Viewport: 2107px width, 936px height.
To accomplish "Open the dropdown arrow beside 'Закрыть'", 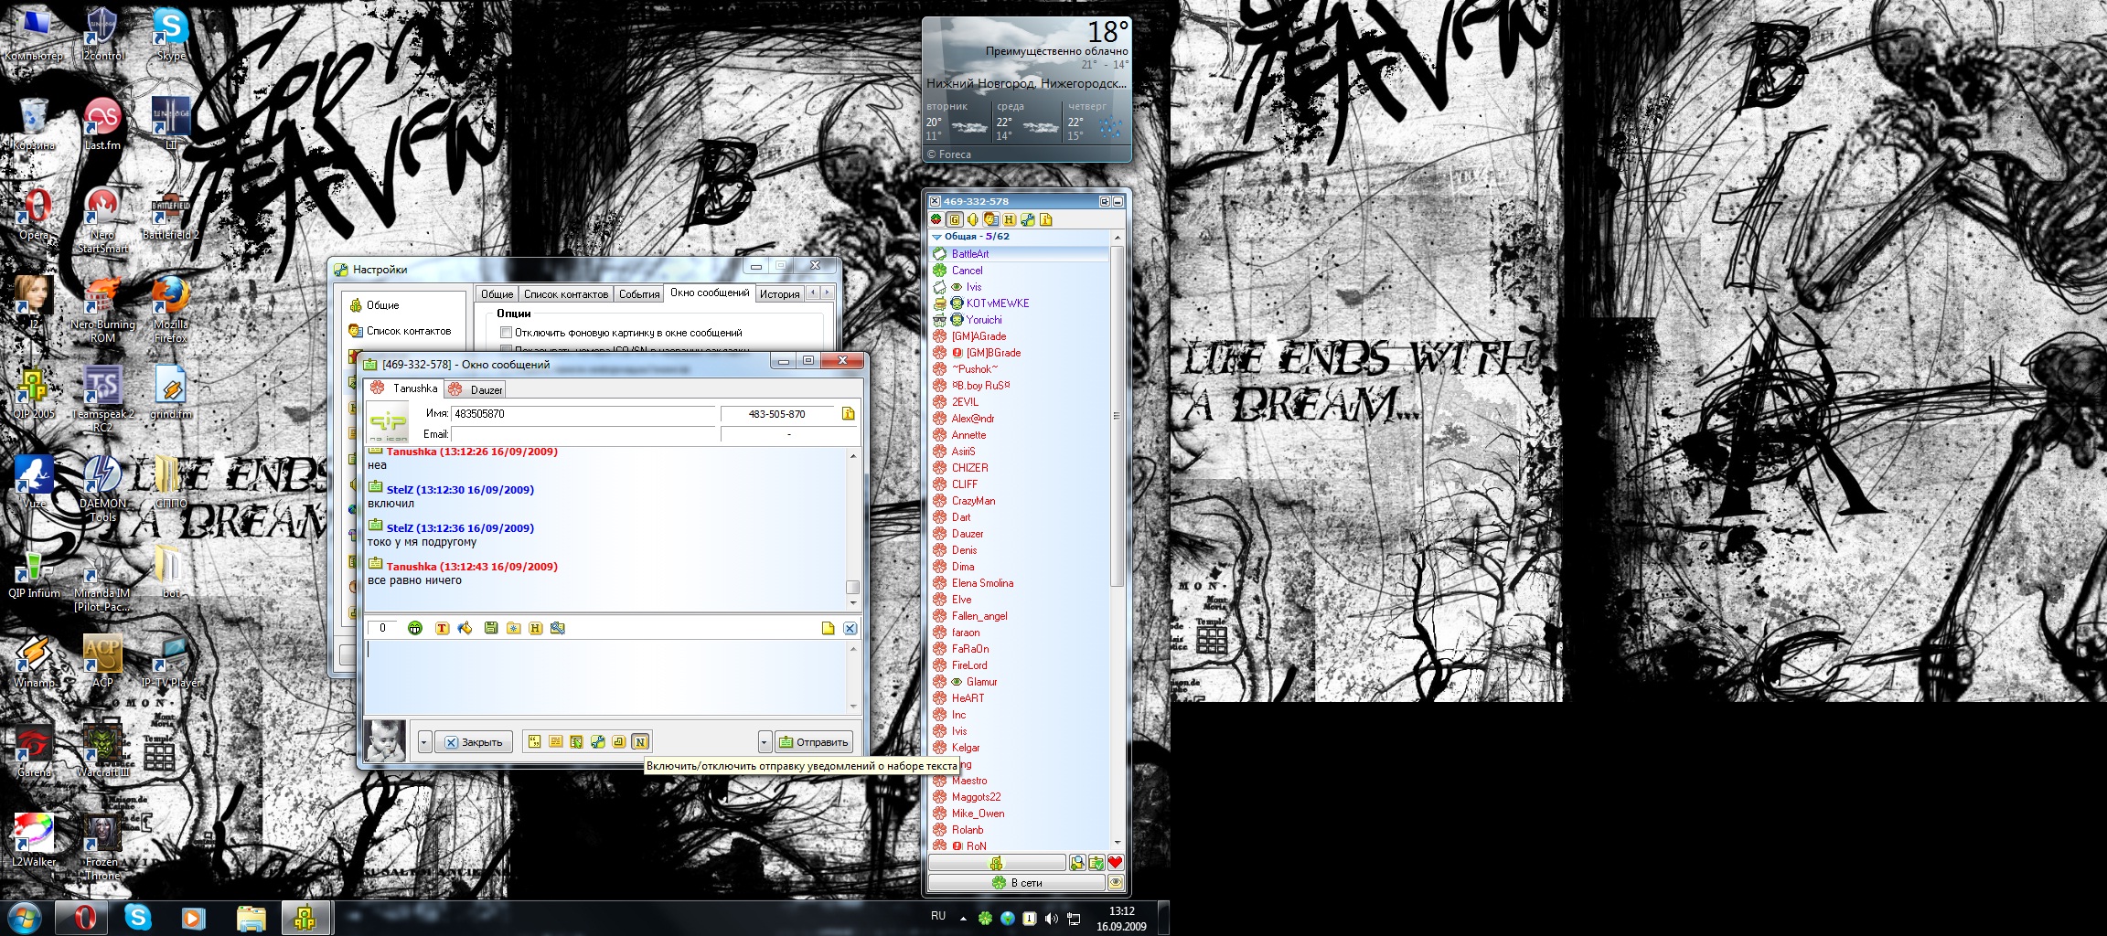I will tap(424, 742).
